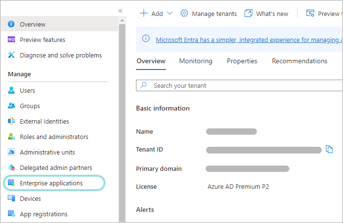Click the Preview features toolbar icon
This screenshot has height=223, width=343.
click(310, 14)
